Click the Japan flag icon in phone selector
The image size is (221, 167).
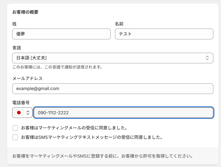19,113
